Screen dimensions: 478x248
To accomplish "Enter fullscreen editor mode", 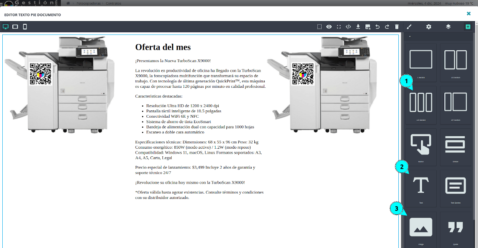I will tap(339, 27).
